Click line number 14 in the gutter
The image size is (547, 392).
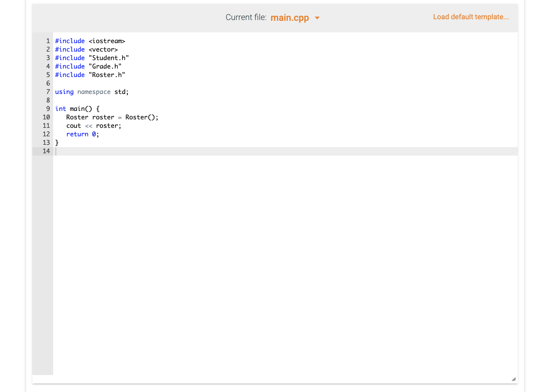(47, 151)
